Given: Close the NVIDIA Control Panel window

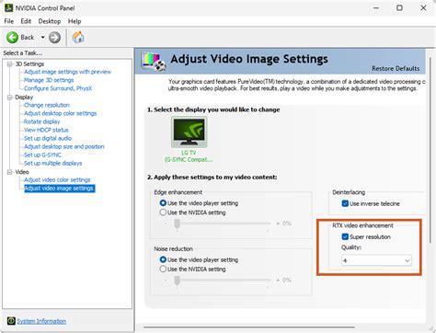Looking at the screenshot, I should pos(423,8).
